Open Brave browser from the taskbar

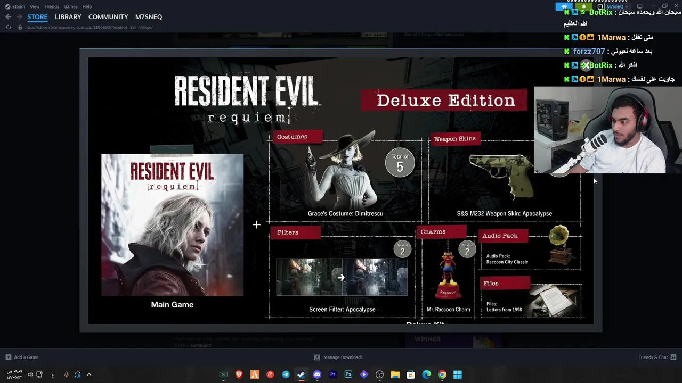click(239, 374)
